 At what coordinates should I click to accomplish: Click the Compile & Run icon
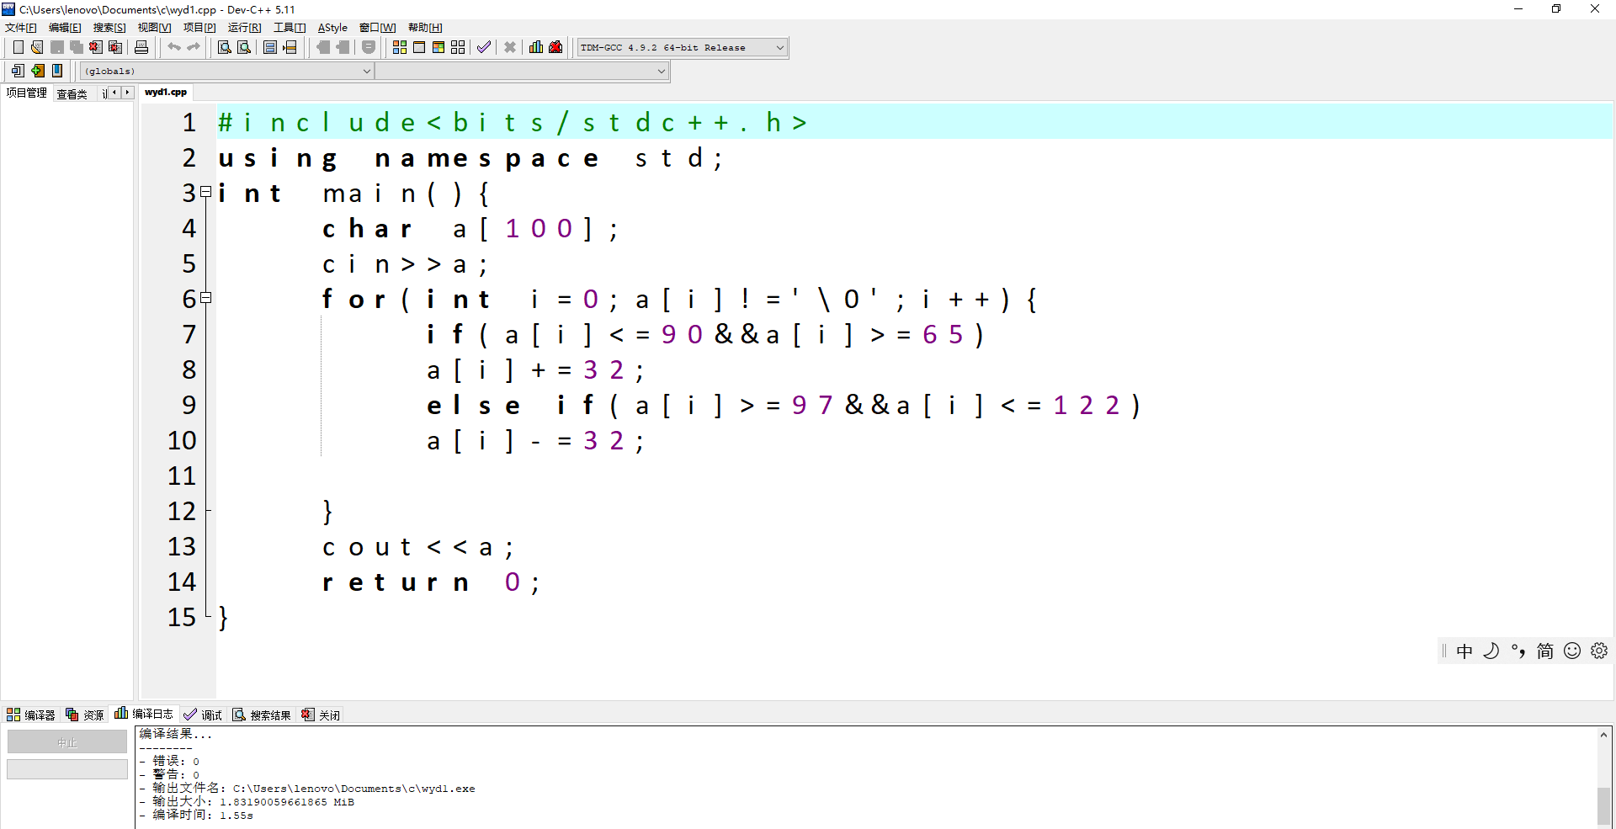pos(439,48)
